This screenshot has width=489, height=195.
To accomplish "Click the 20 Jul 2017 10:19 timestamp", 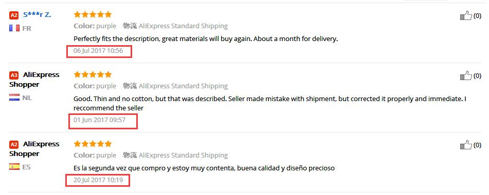I will click(x=98, y=180).
